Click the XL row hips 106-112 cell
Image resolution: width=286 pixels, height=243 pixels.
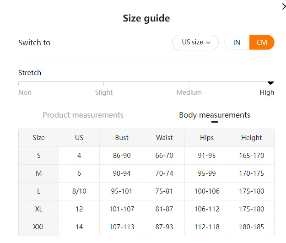[207, 209]
